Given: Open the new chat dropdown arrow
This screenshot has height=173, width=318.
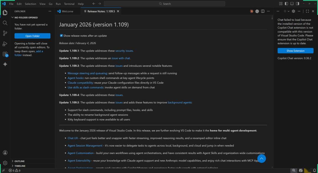Looking at the screenshot, I should click(289, 11).
